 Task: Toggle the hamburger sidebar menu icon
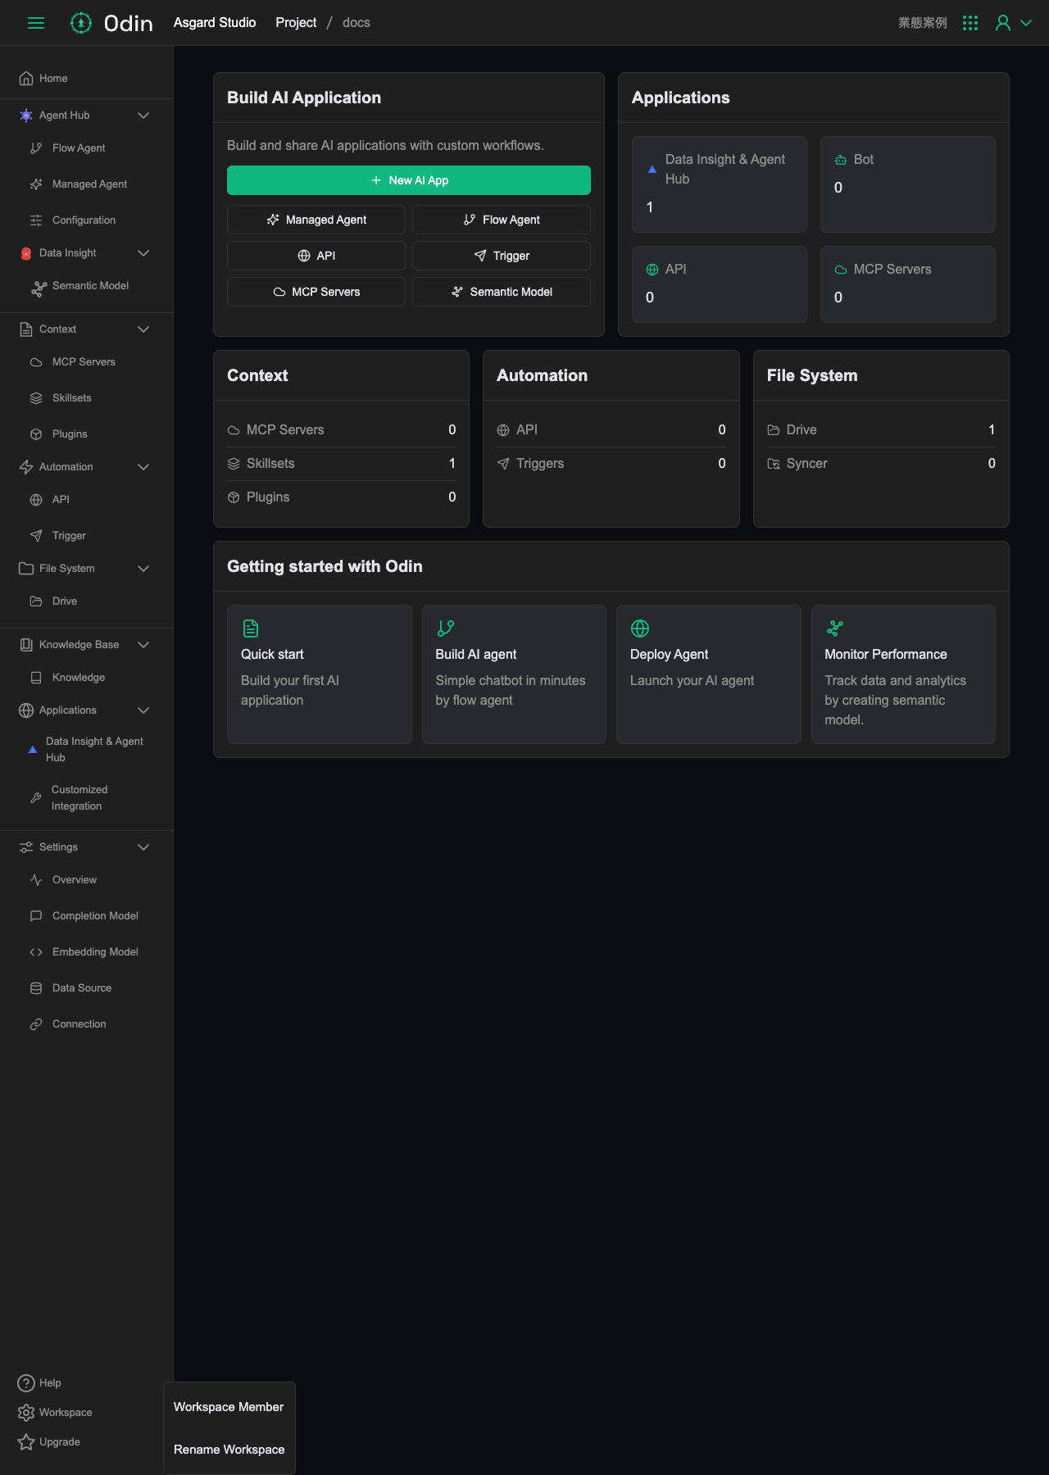click(36, 23)
